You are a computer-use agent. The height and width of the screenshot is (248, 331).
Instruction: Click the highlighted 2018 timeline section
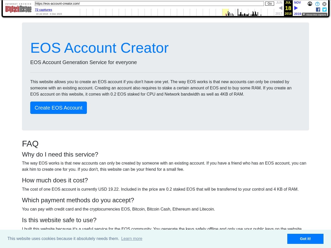click(225, 12)
